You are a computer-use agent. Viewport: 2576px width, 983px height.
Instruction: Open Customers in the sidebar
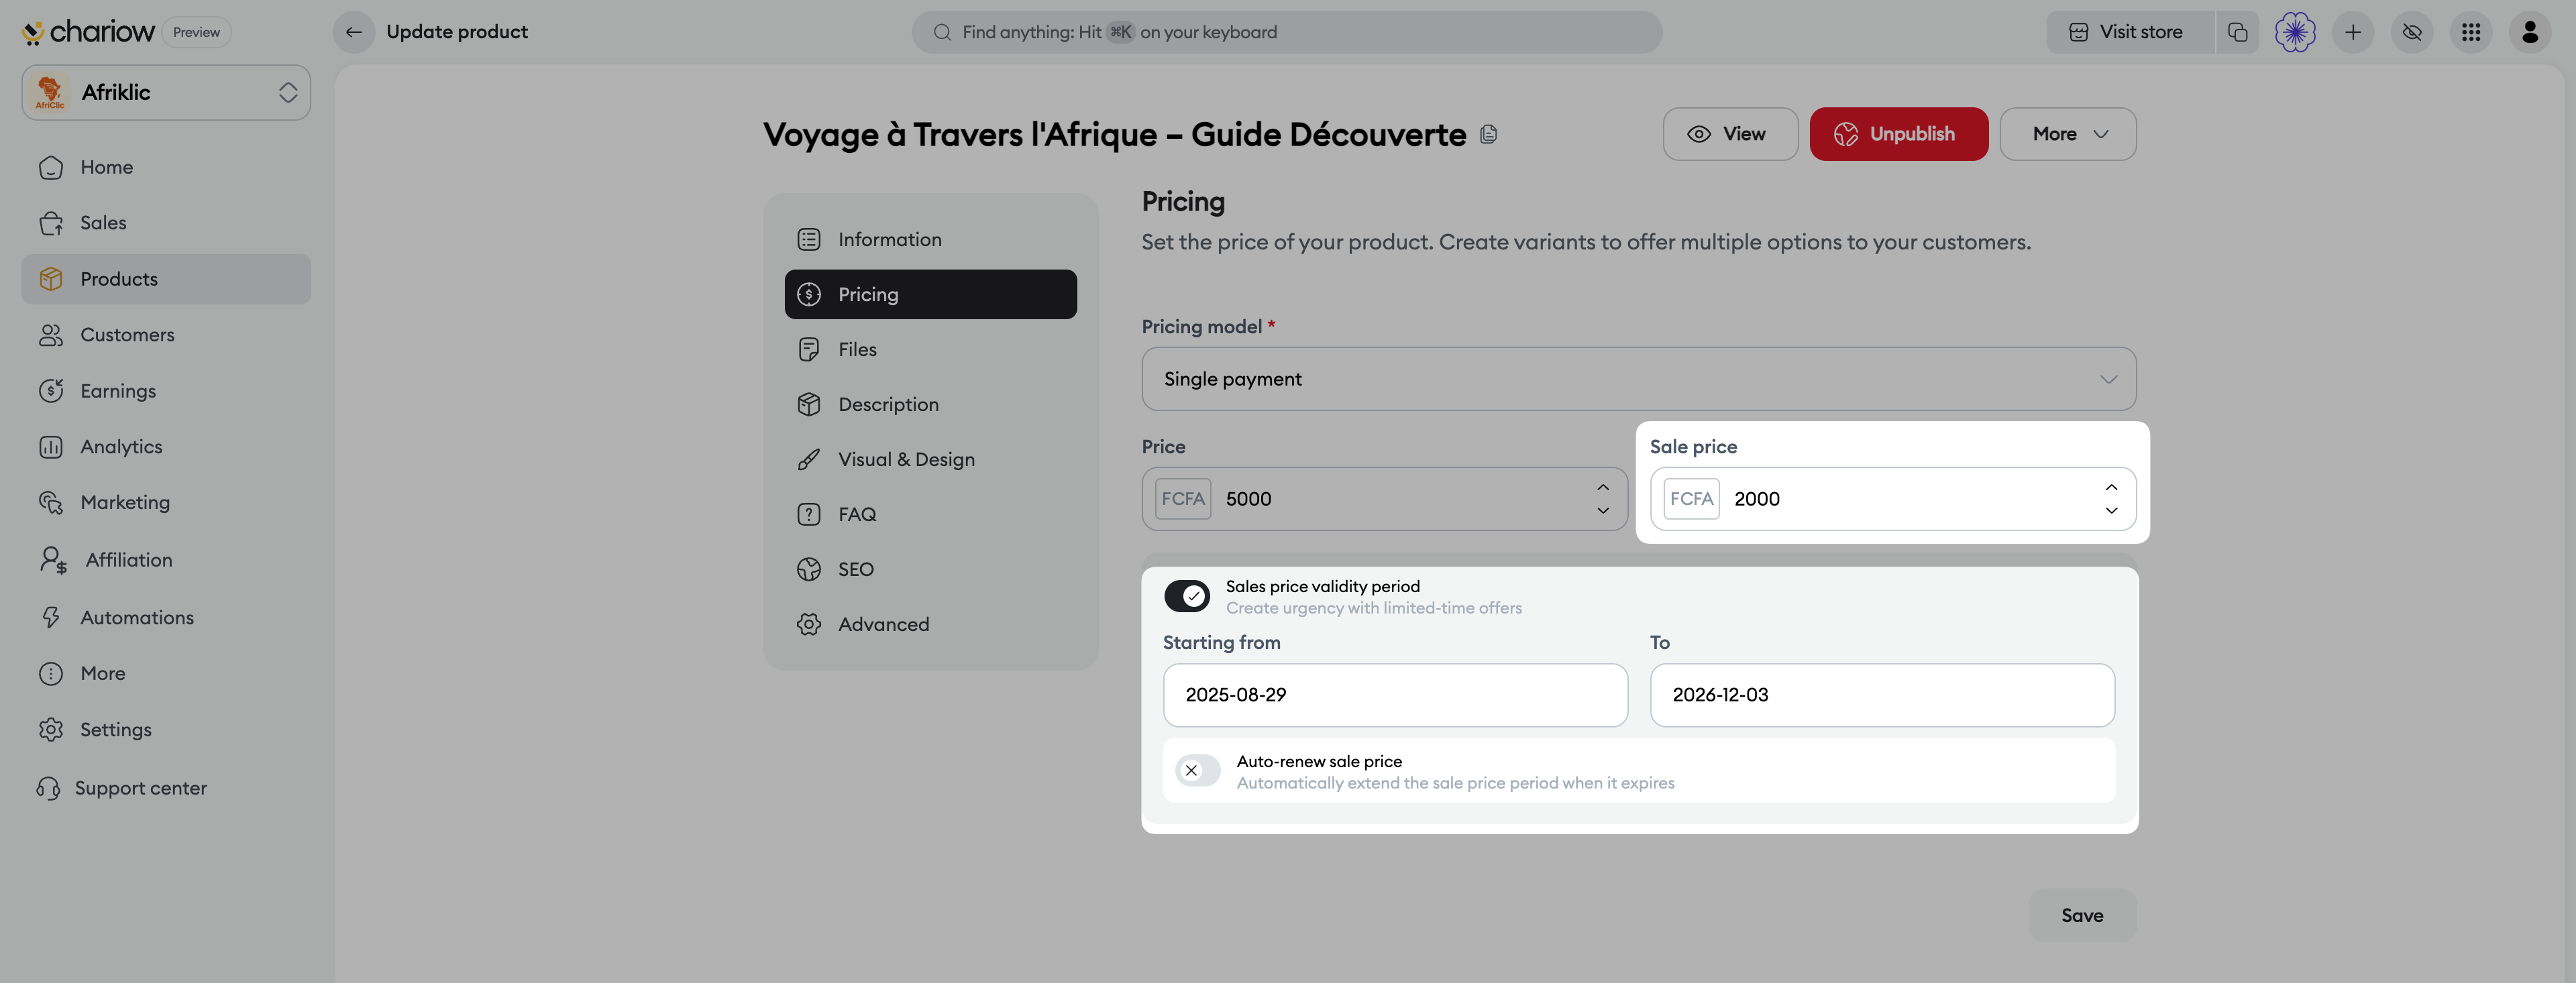166,335
